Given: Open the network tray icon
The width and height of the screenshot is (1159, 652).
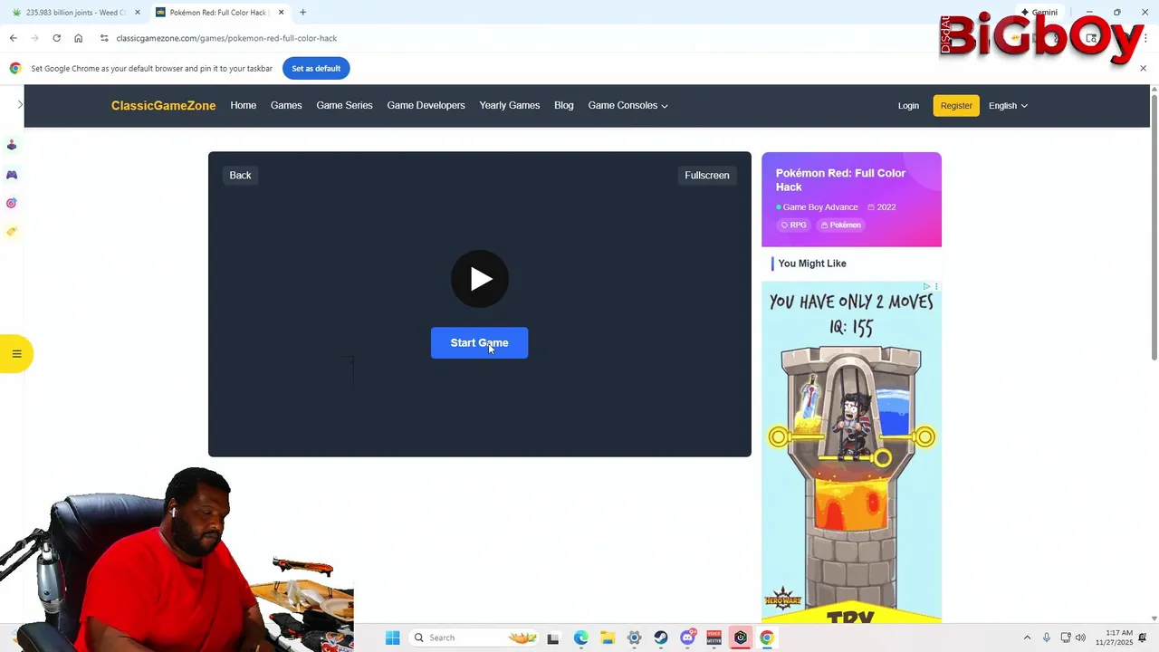Looking at the screenshot, I should click(1066, 638).
